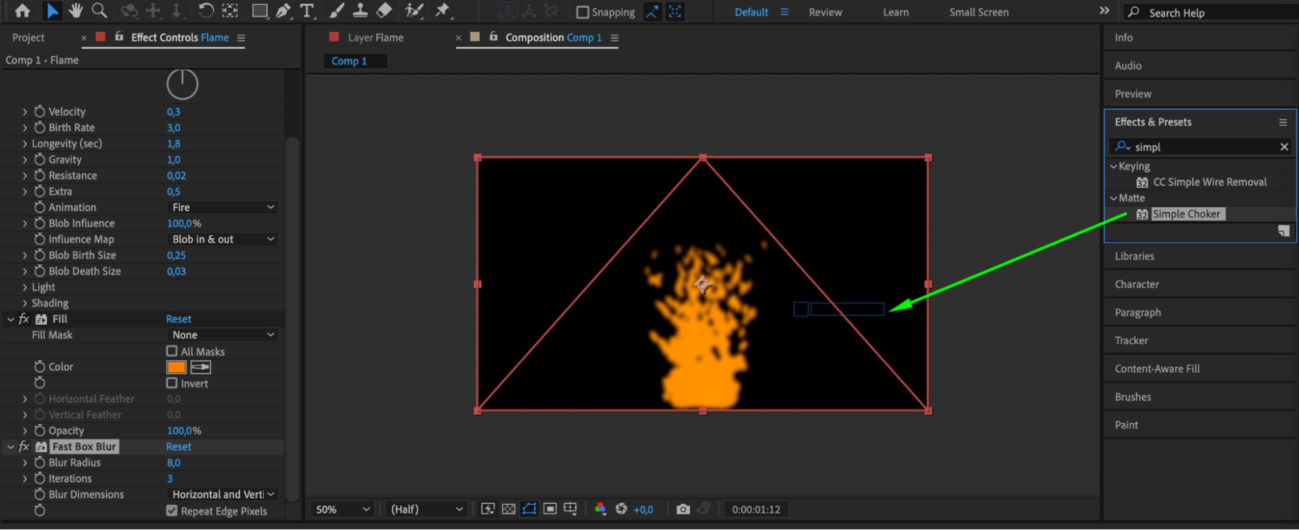Expand the Shading property group
Viewport: 1299px width, 530px height.
click(x=25, y=303)
